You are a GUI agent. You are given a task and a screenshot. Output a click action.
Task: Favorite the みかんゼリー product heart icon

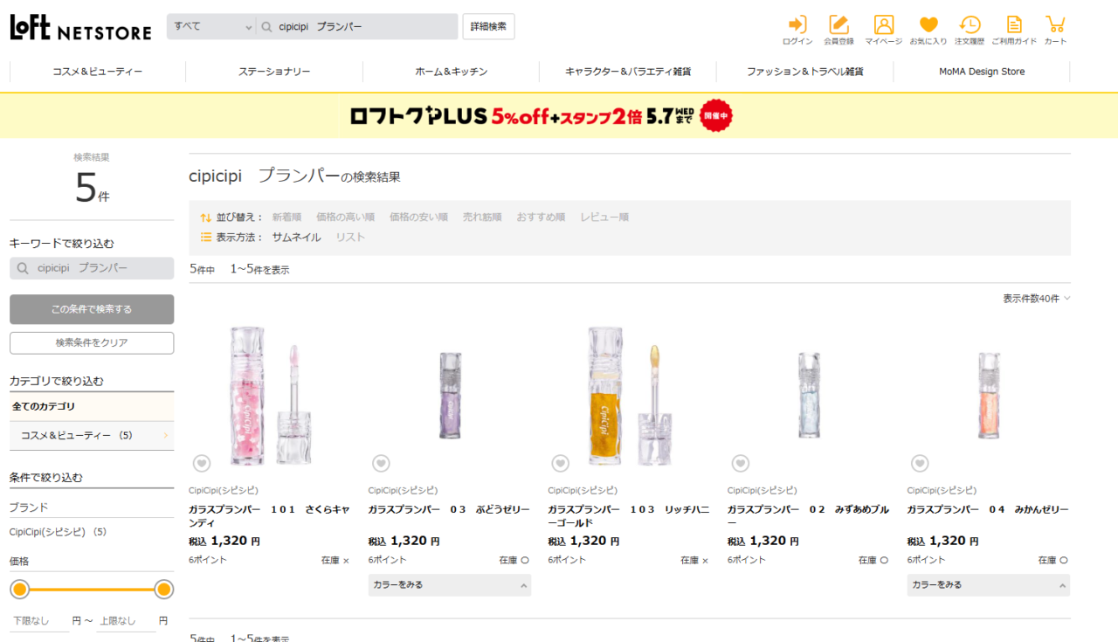920,463
